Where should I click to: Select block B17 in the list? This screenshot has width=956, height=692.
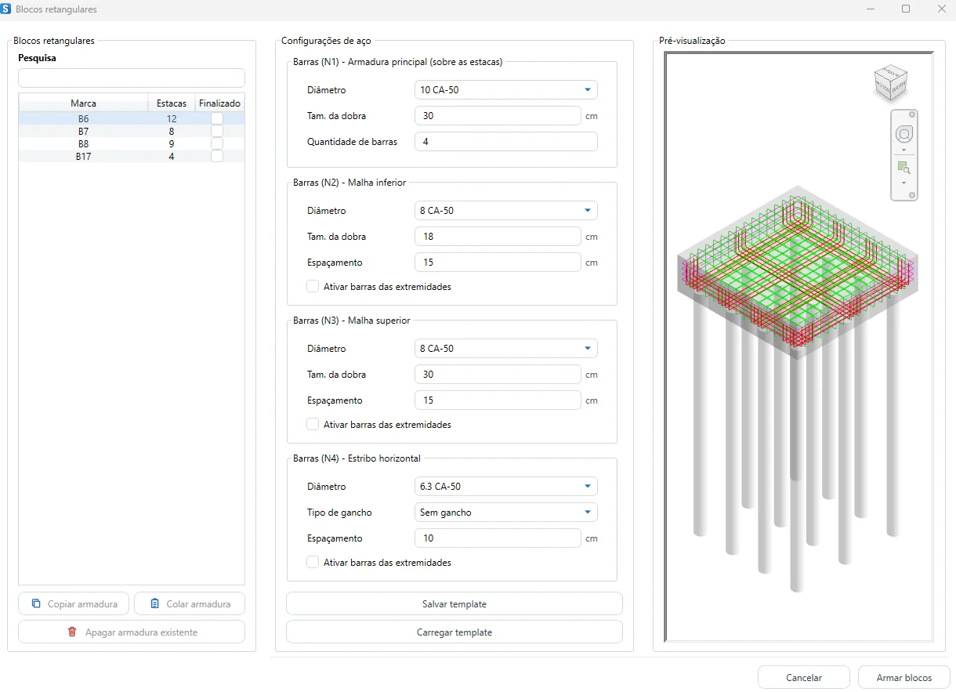[132, 157]
